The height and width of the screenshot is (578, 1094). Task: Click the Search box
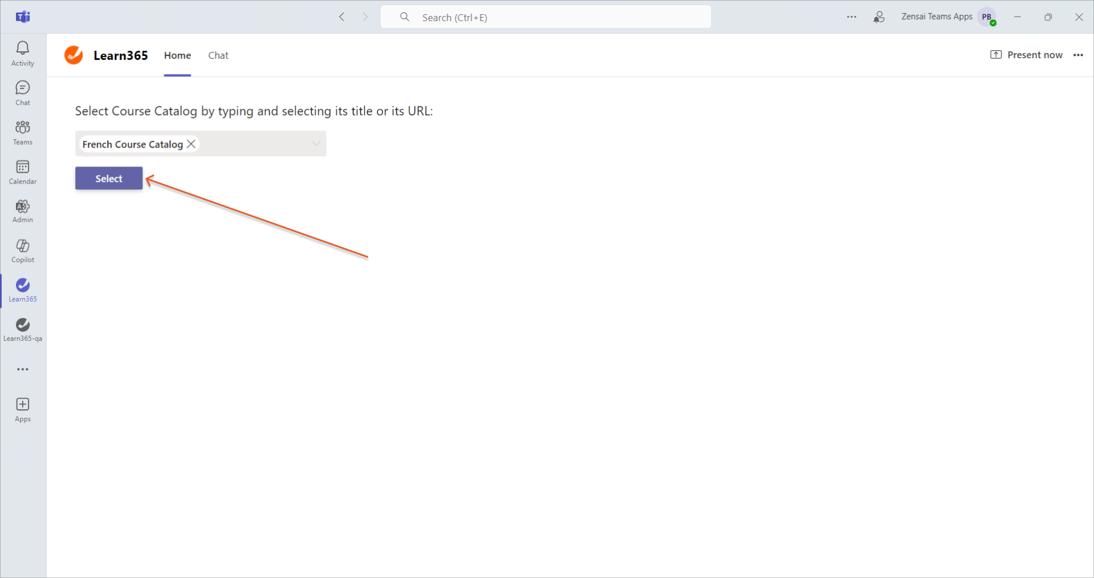[x=545, y=17]
